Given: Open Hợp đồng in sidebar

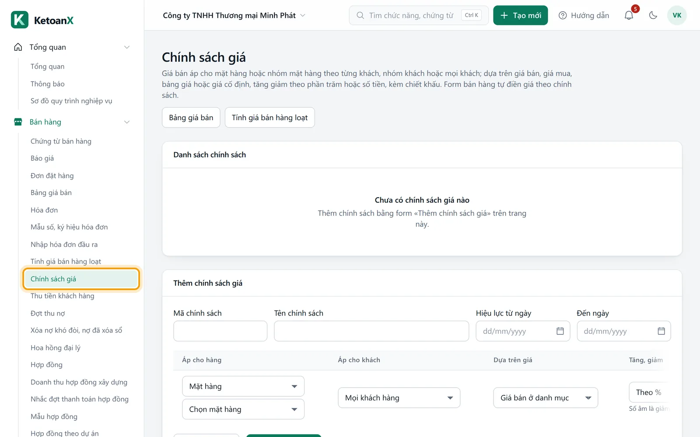Looking at the screenshot, I should point(46,365).
